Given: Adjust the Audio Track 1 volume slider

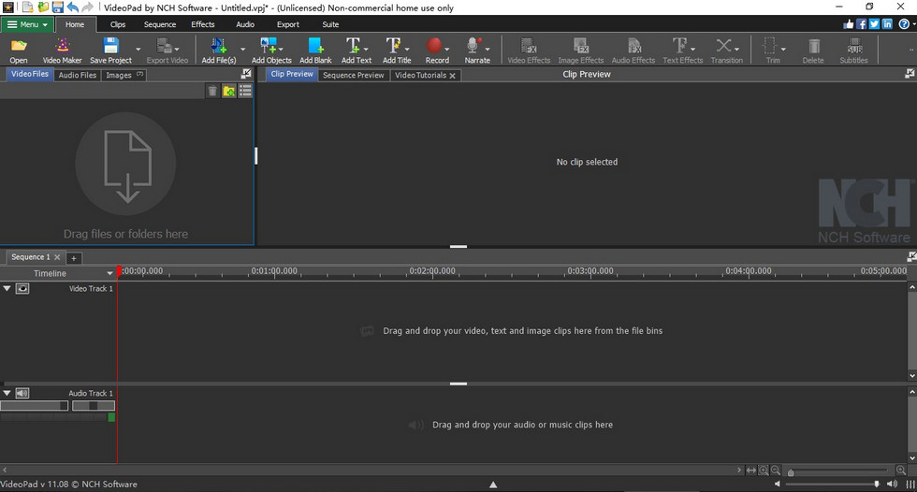Looking at the screenshot, I should click(34, 406).
